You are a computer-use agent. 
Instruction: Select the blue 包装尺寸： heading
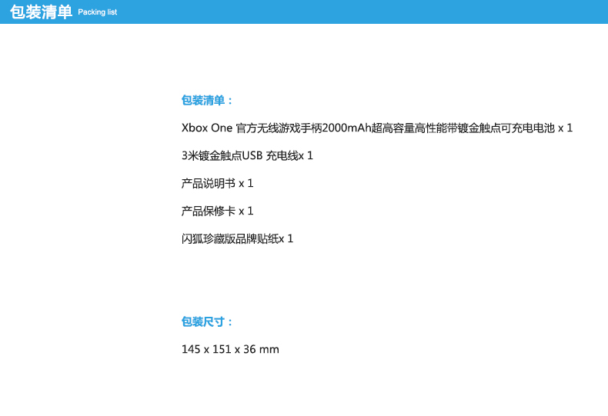(x=207, y=321)
